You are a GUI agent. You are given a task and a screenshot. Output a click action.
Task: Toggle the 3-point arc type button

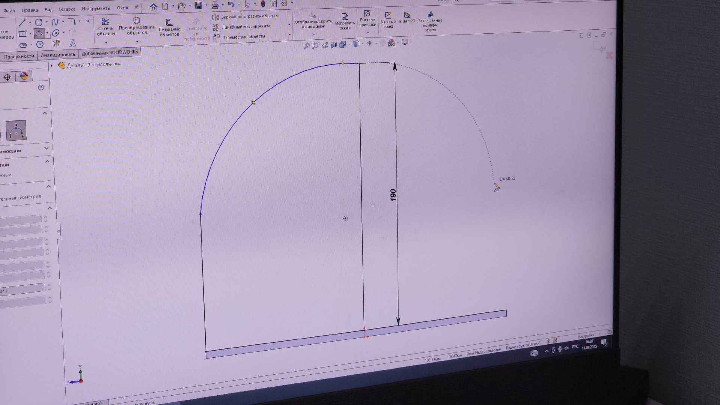click(x=16, y=130)
